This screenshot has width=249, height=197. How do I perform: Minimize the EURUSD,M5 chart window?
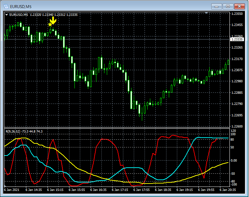pos(217,6)
